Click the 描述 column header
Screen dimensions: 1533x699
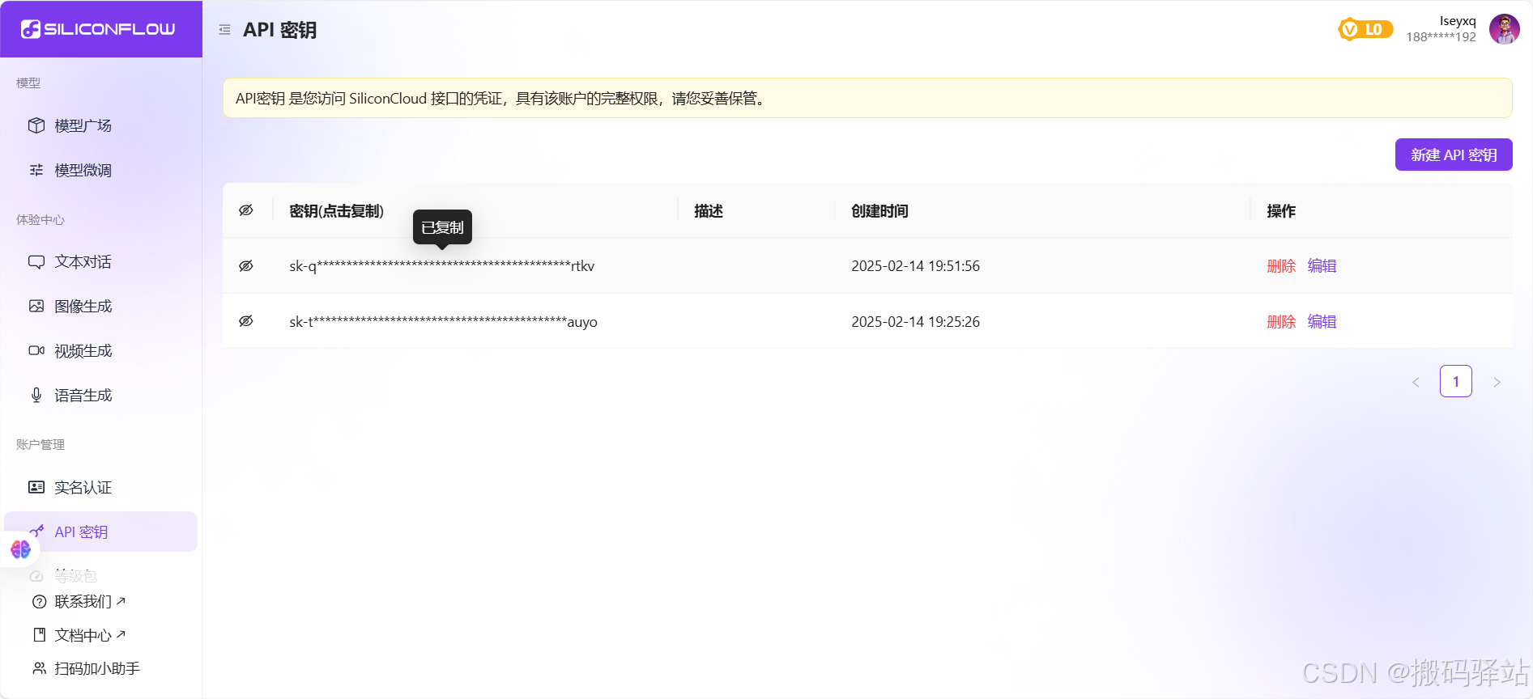tap(709, 211)
